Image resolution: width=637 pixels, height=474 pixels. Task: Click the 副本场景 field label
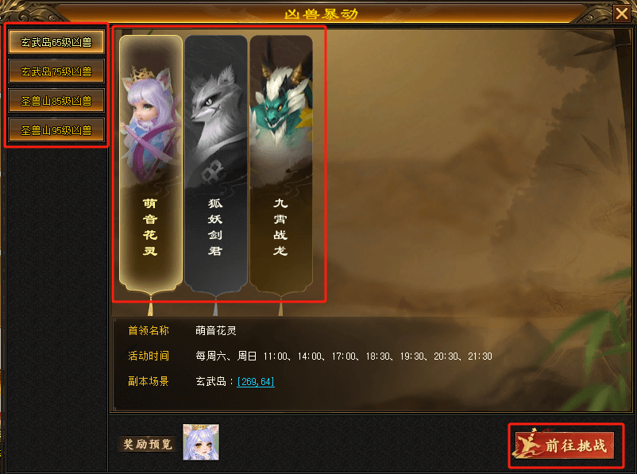pyautogui.click(x=149, y=381)
